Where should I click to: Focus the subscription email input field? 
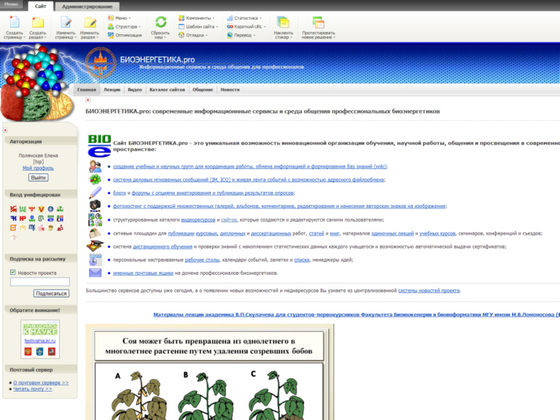pos(40,281)
